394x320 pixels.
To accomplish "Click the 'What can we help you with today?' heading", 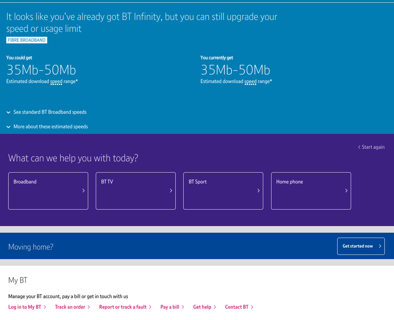I will 73,158.
